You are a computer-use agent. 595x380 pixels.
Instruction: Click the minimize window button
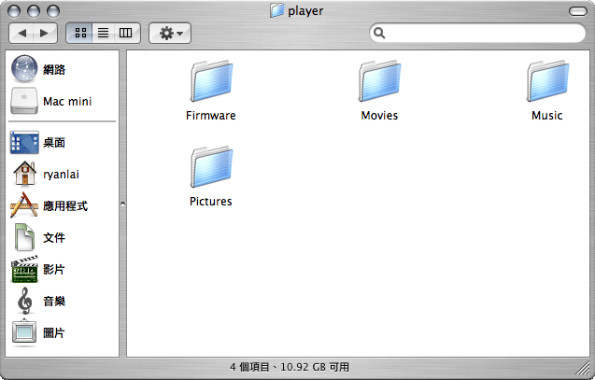click(x=34, y=11)
